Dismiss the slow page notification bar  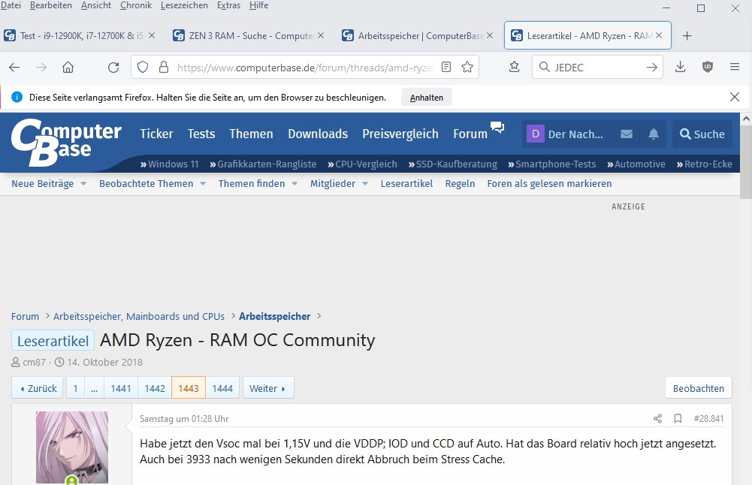[734, 98]
